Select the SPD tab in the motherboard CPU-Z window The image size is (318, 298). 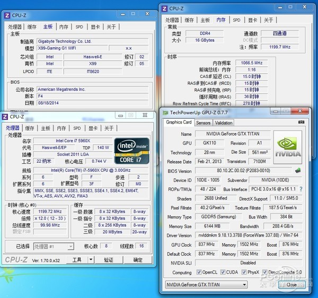(79, 27)
